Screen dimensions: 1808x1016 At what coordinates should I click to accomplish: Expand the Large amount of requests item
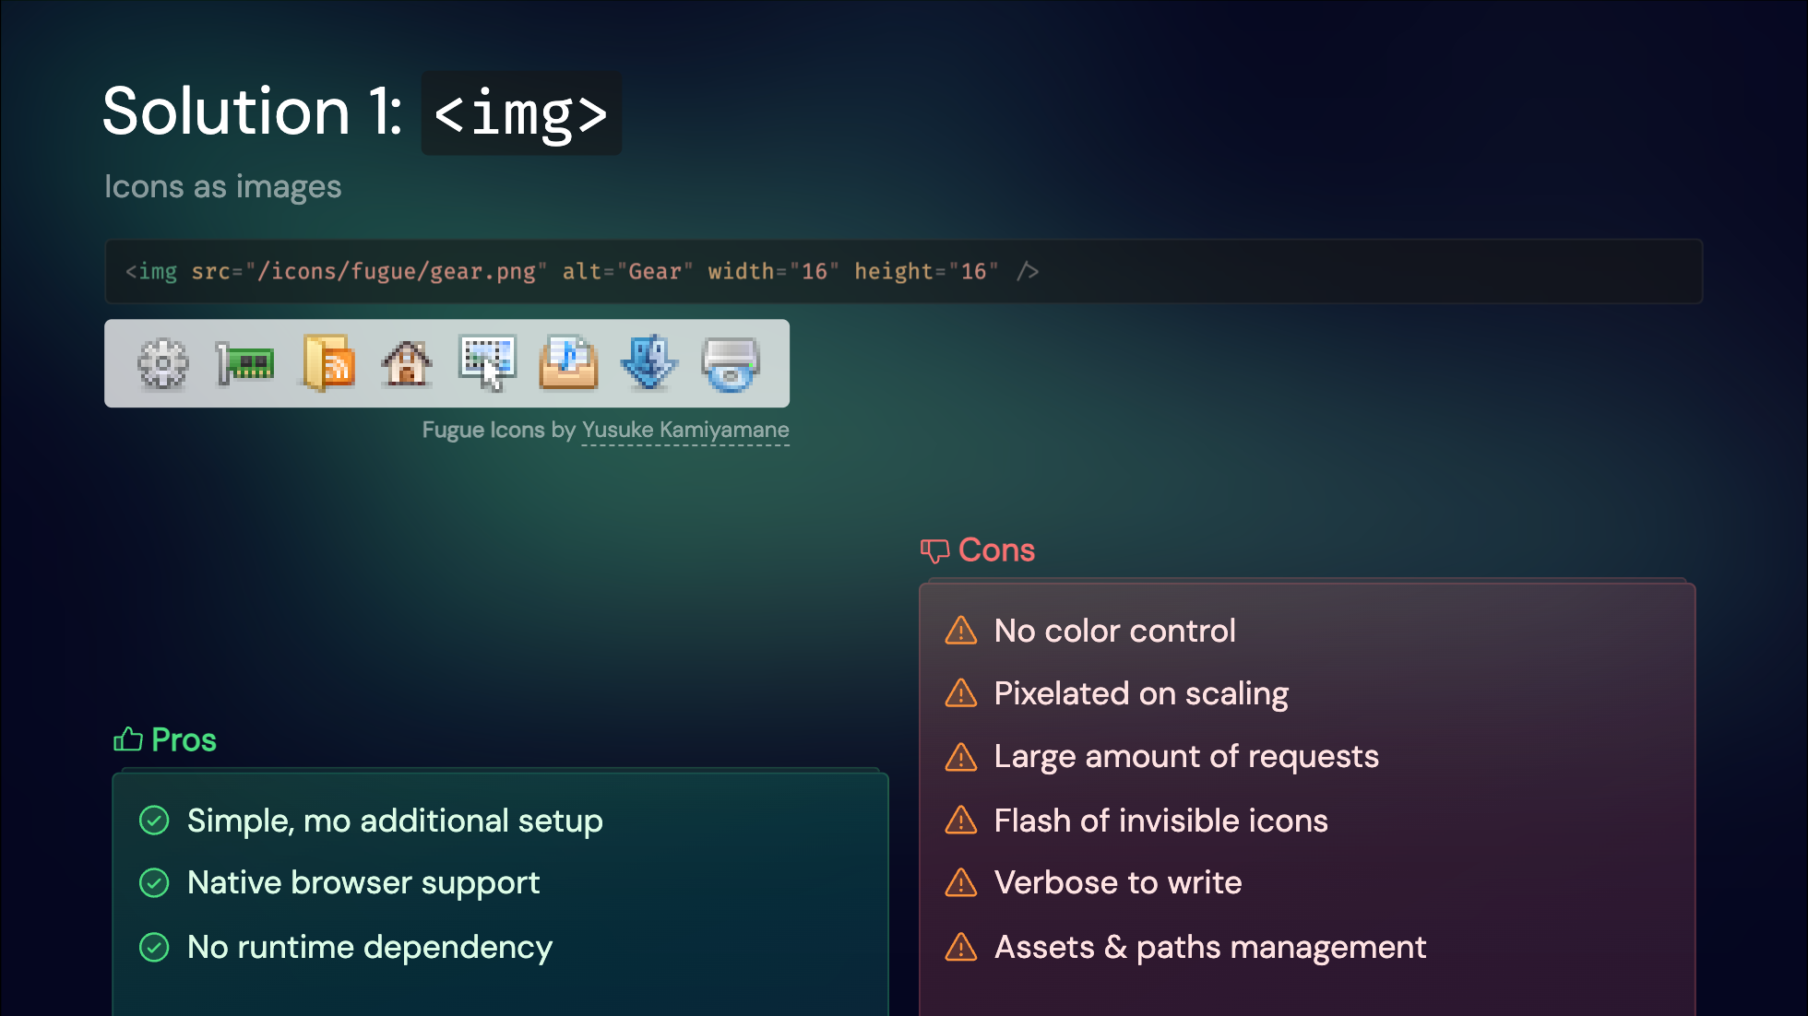click(1186, 757)
